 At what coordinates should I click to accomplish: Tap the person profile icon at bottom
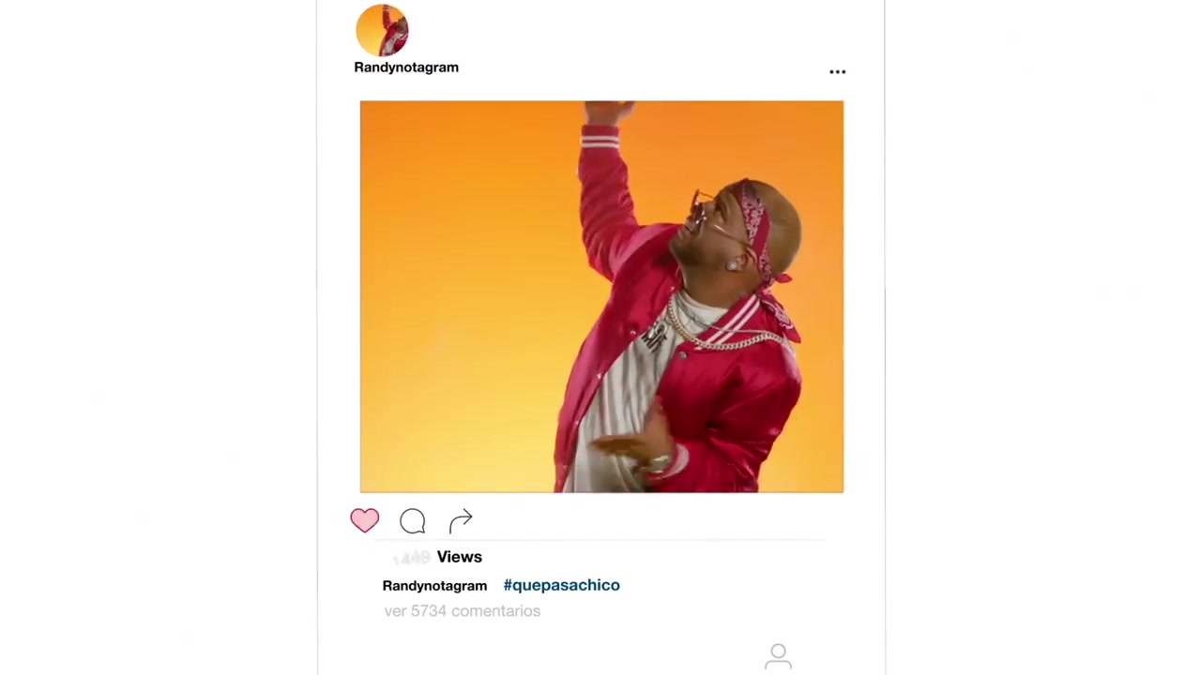point(778,657)
